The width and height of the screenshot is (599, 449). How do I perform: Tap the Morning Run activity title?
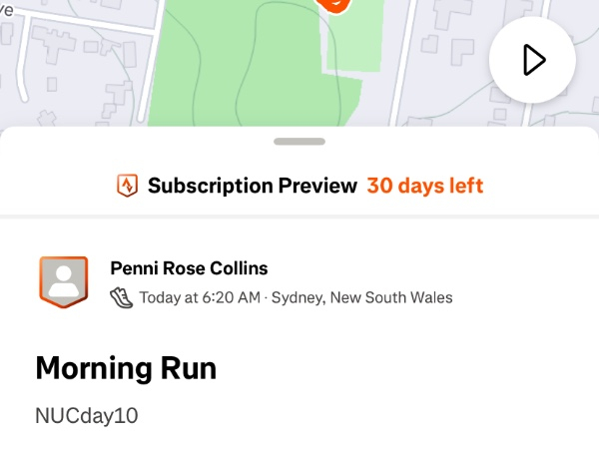126,368
